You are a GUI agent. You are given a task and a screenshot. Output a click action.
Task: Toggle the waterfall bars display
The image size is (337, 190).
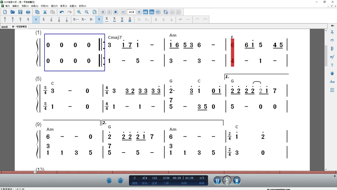[x=152, y=12]
